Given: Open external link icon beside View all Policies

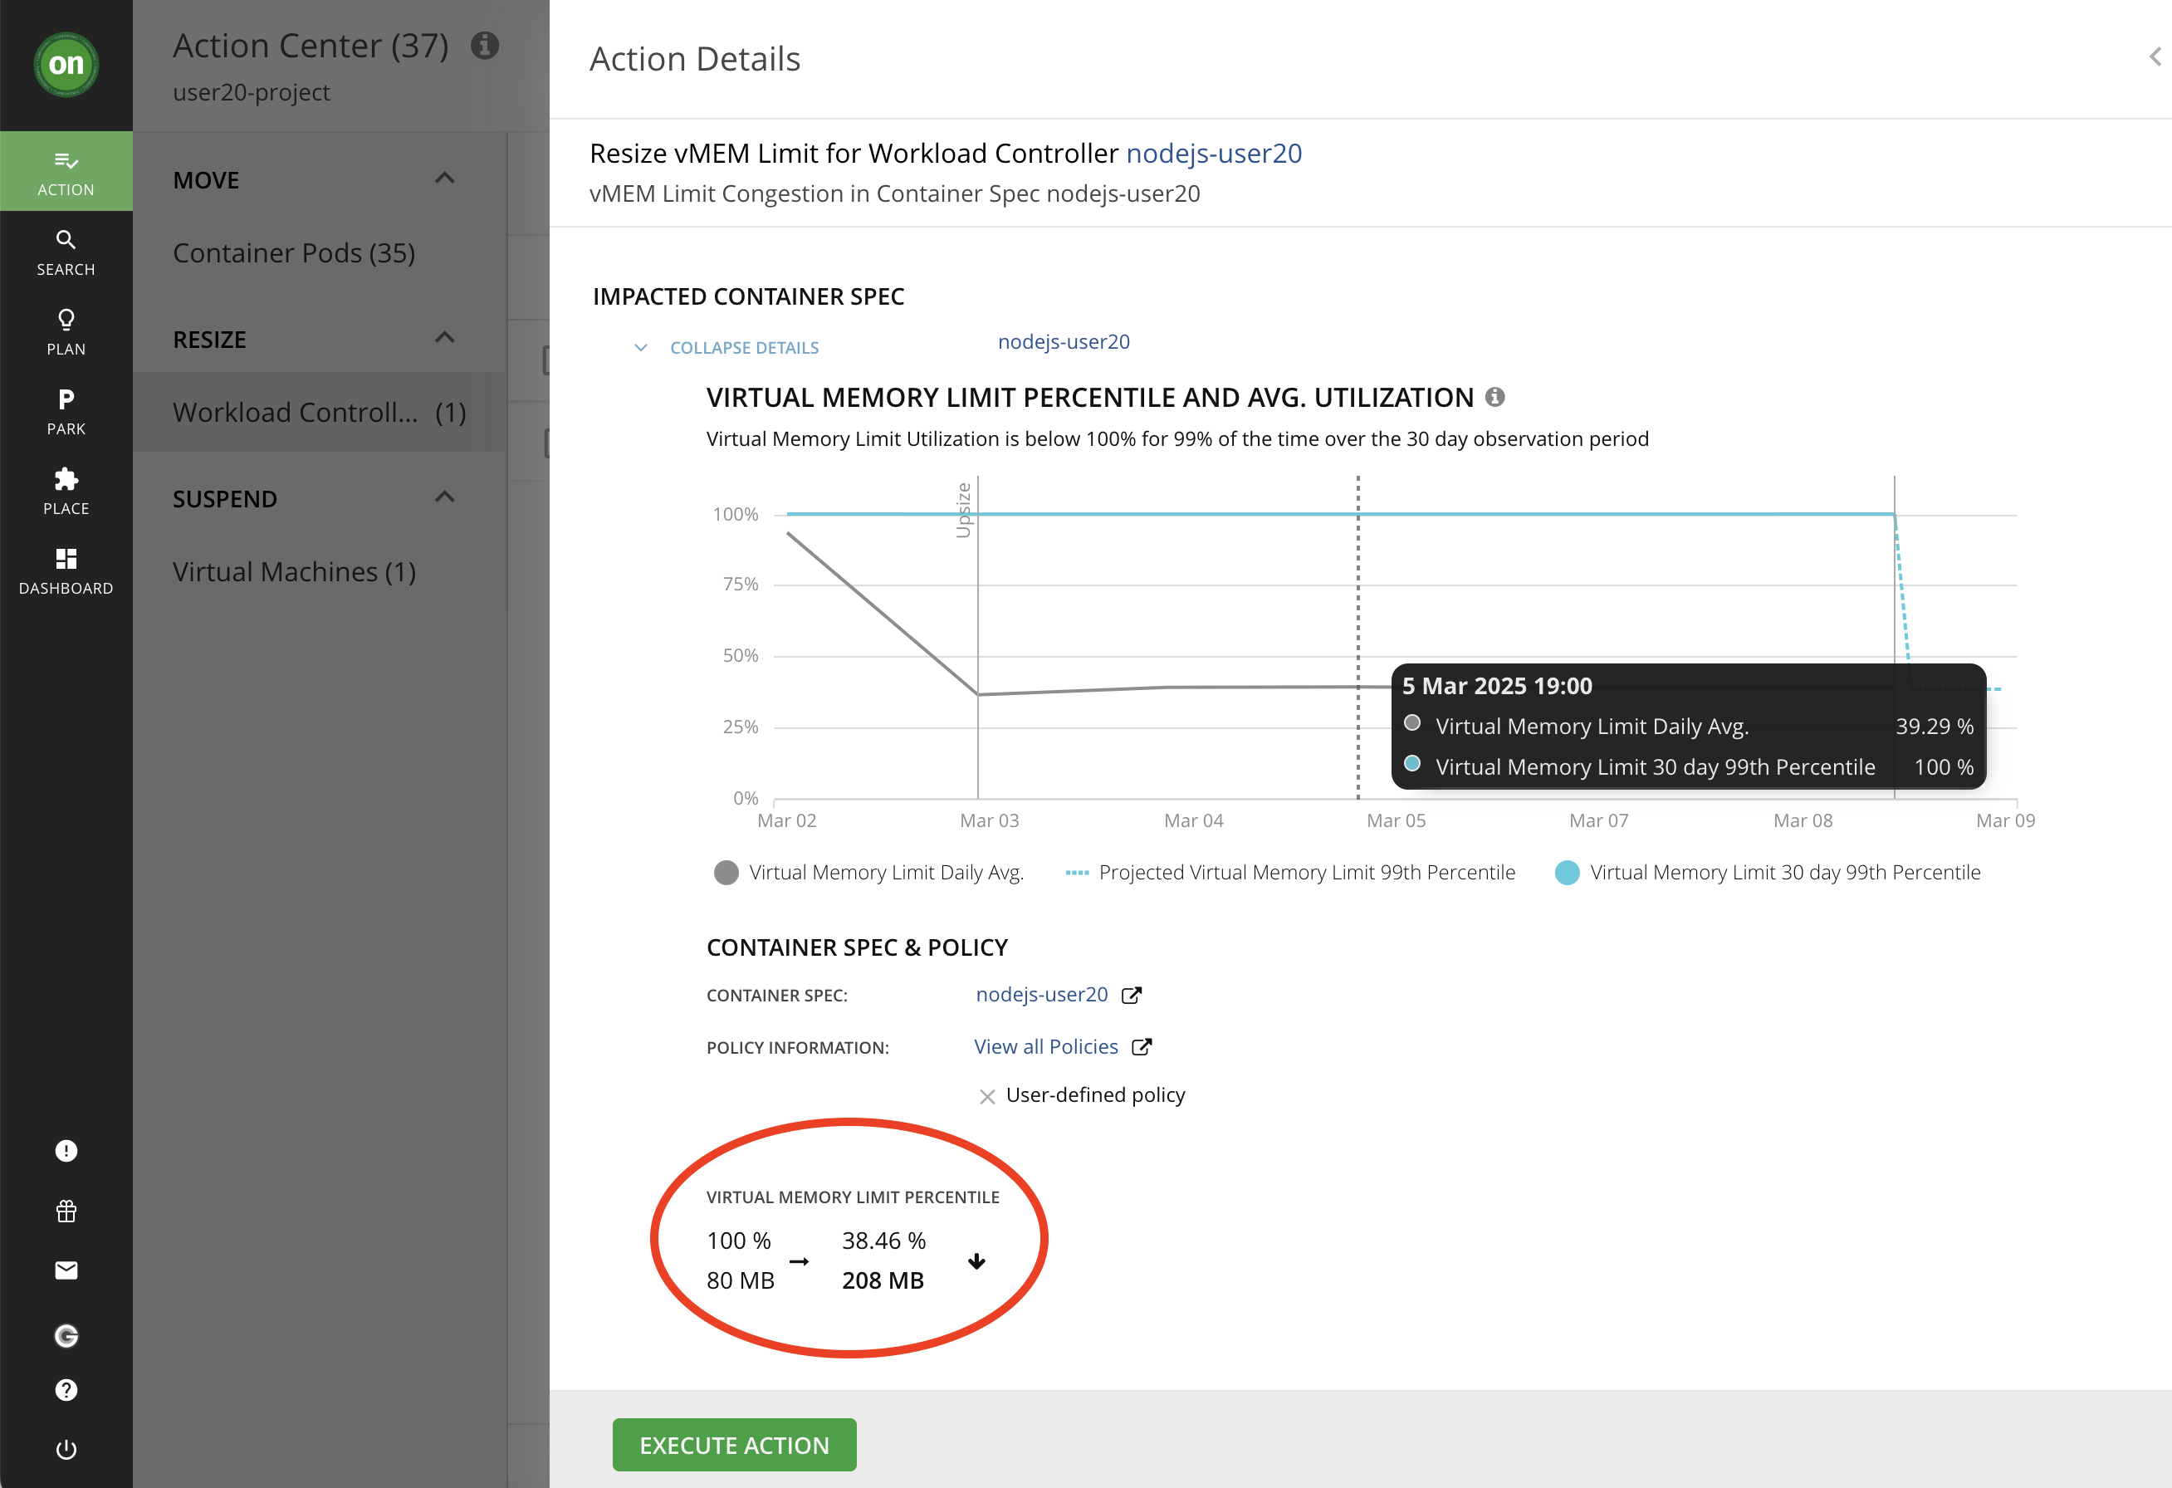Looking at the screenshot, I should coord(1142,1047).
